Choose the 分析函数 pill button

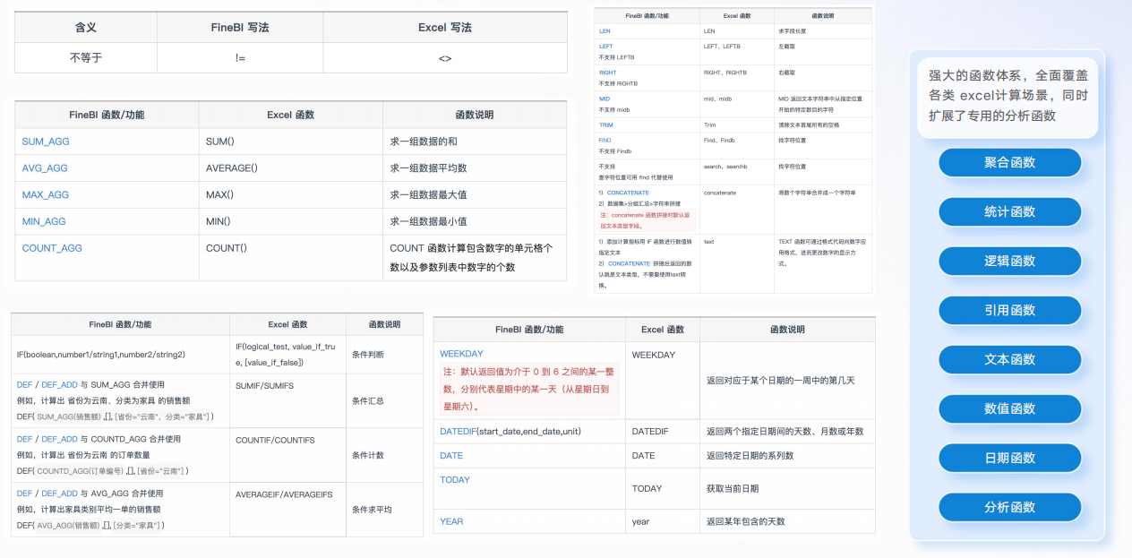pyautogui.click(x=1009, y=507)
